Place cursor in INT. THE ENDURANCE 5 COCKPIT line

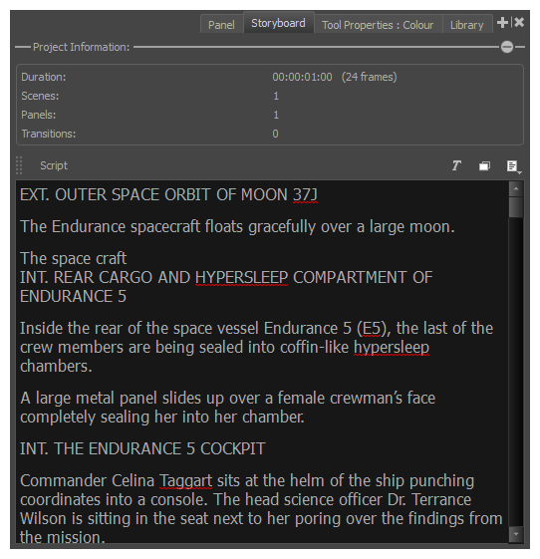[x=142, y=448]
